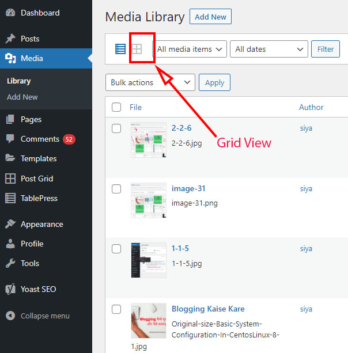Click the Tools wrench icon
Screen dimensions: 348x353
pyautogui.click(x=10, y=263)
